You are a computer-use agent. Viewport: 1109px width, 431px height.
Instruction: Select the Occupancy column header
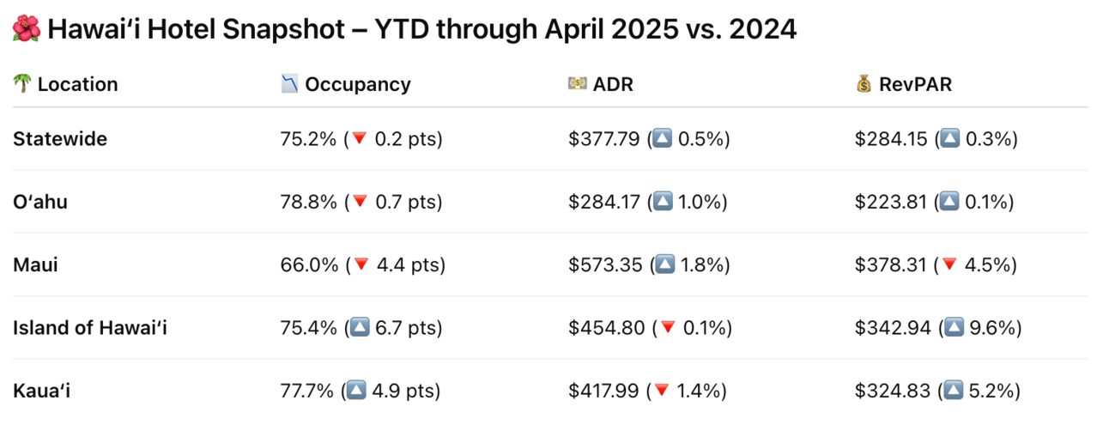[x=357, y=84]
